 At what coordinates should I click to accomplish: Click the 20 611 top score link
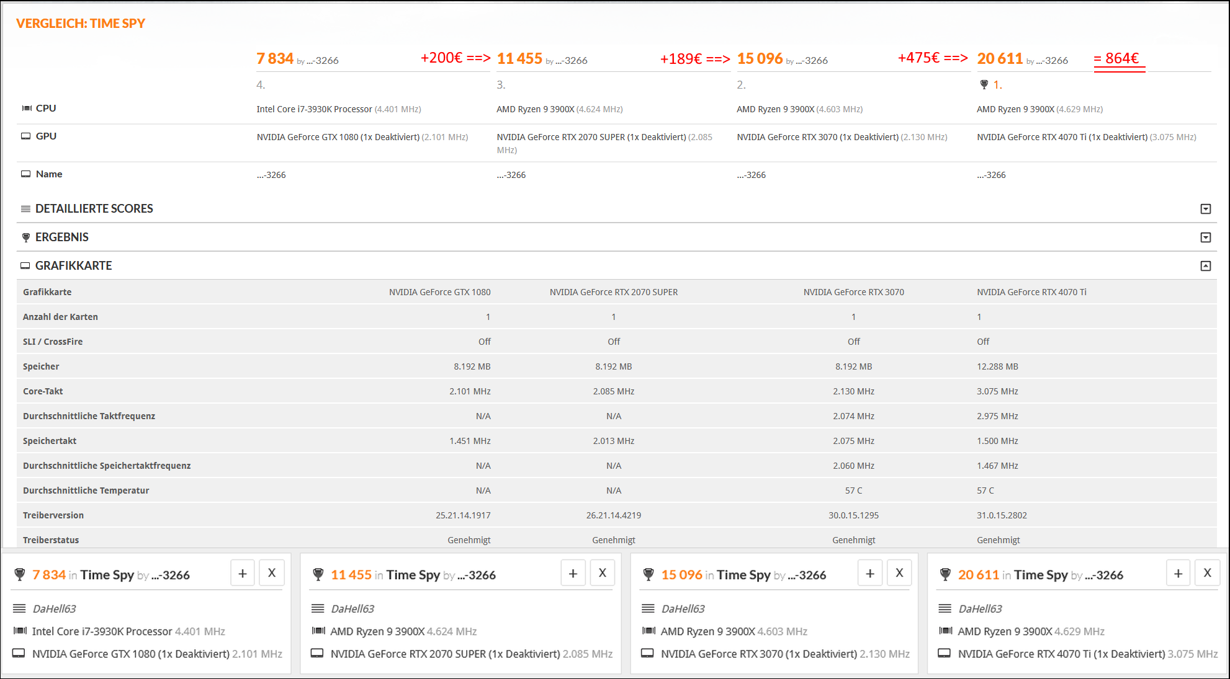(x=1000, y=58)
